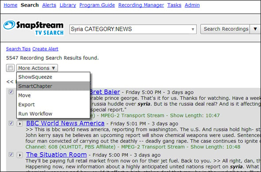Play the BBC World News America recording
Image resolution: width=261 pixels, height=172 pixels.
pyautogui.click(x=20, y=124)
